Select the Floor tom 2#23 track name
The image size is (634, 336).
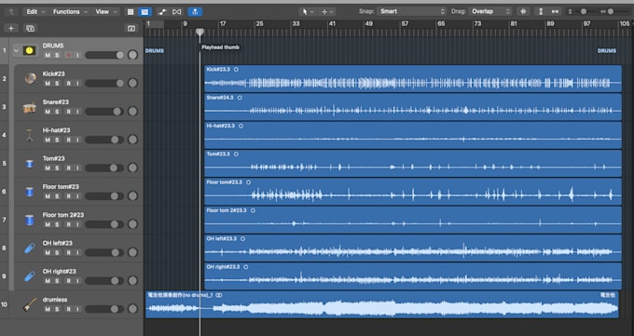[x=63, y=215]
